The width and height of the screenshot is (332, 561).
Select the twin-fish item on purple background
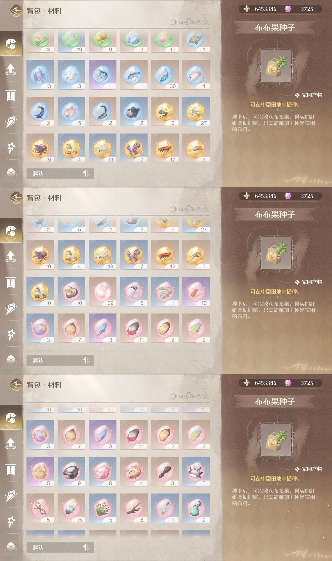(x=102, y=75)
